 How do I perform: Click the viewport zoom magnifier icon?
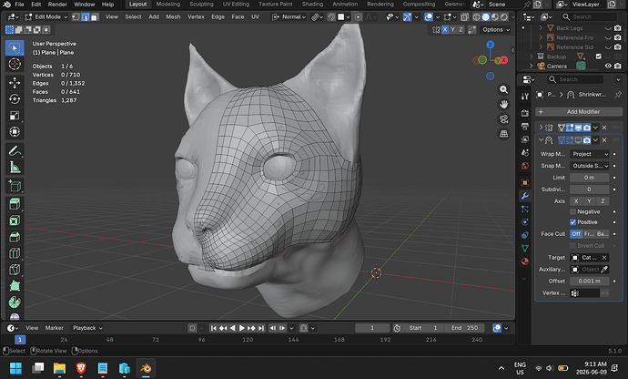point(504,90)
